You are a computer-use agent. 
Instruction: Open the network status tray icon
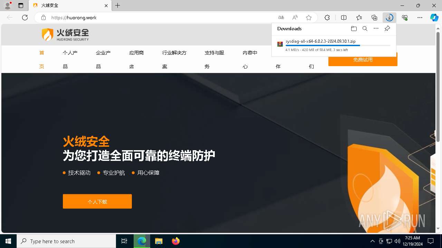389,241
